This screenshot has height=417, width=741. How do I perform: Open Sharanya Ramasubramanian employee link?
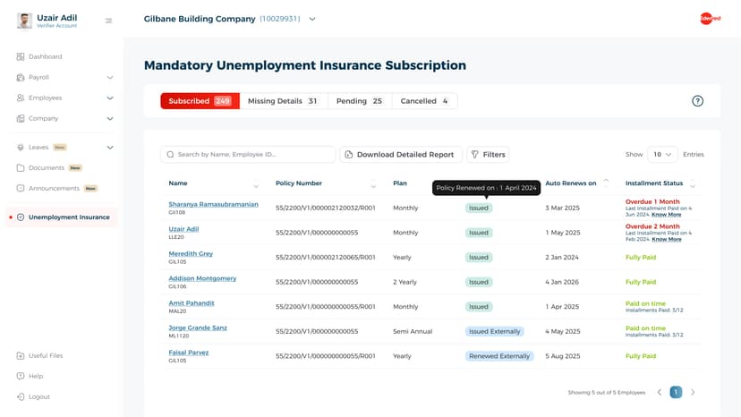click(x=213, y=204)
